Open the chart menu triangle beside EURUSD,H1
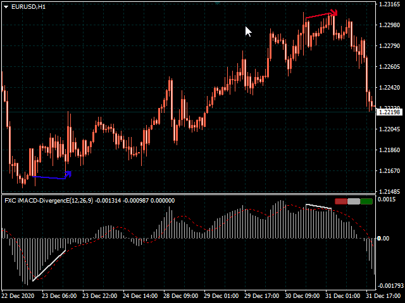Viewport: 405px width, 303px height. coord(6,7)
